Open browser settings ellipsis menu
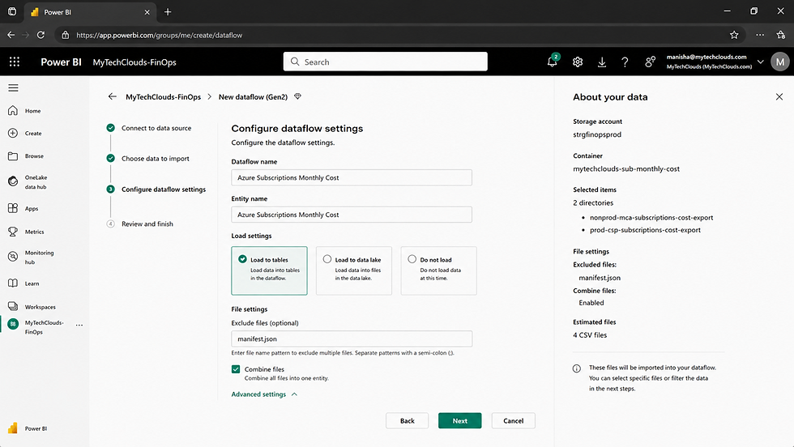The image size is (794, 447). tap(760, 35)
